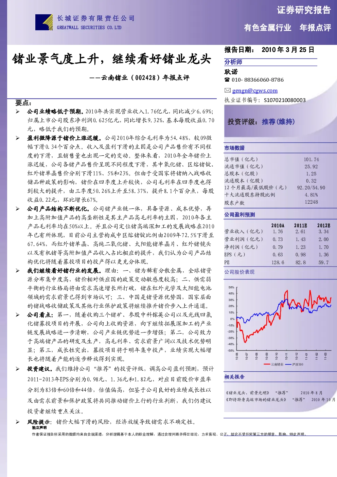Click the arrow bullet before 投资建议
337x477 pixels.
click(x=18, y=369)
